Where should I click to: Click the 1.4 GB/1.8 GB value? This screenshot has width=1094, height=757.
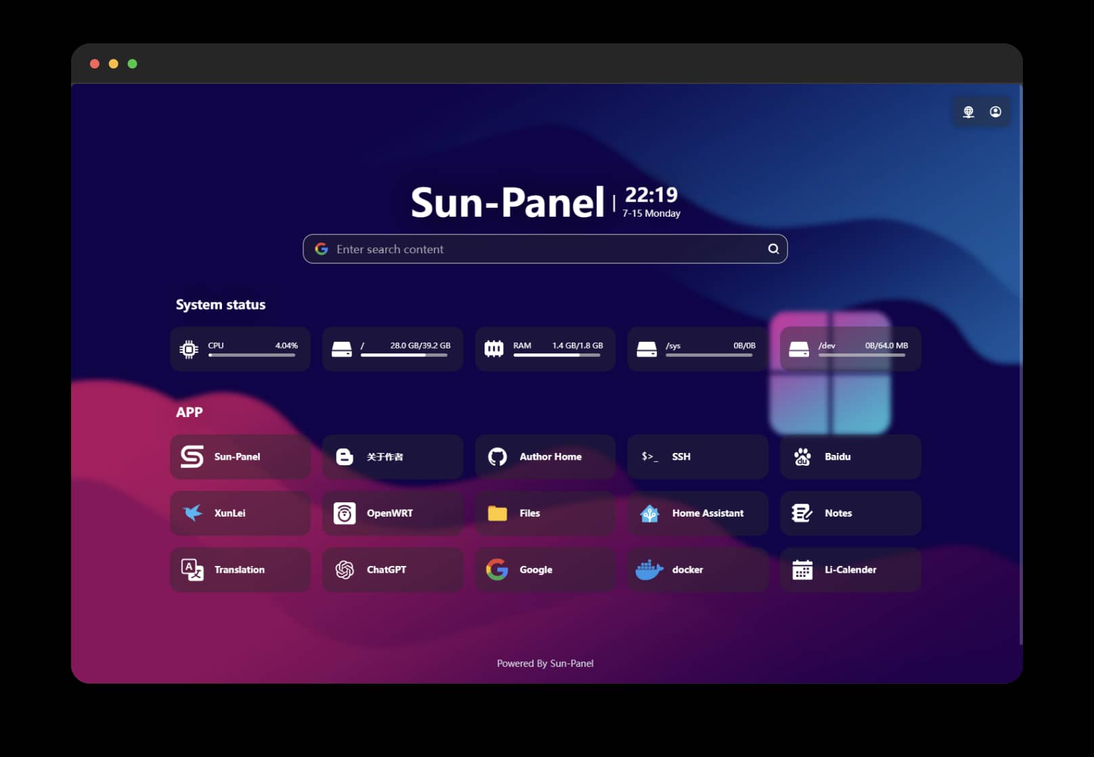coord(577,345)
